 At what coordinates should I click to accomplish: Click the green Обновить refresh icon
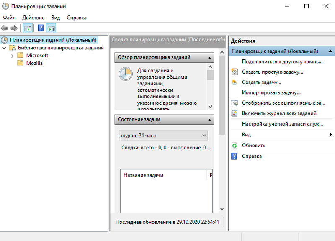click(234, 146)
